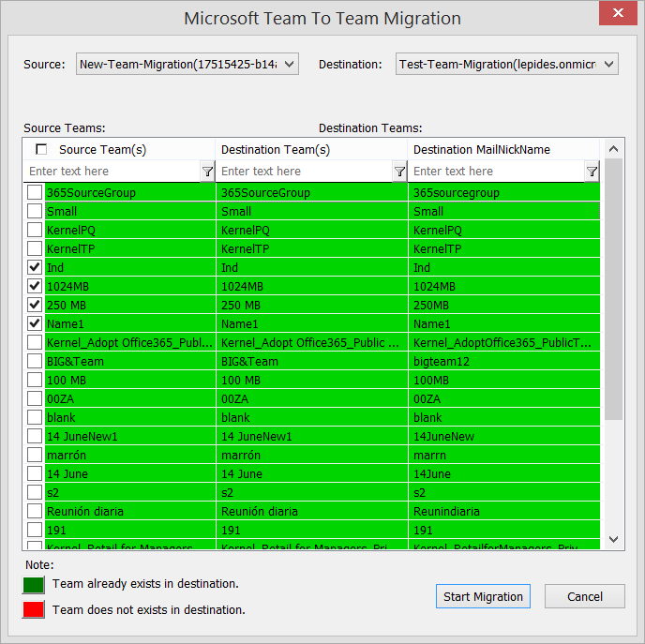
Task: Check the s2 team checkbox
Action: [35, 492]
